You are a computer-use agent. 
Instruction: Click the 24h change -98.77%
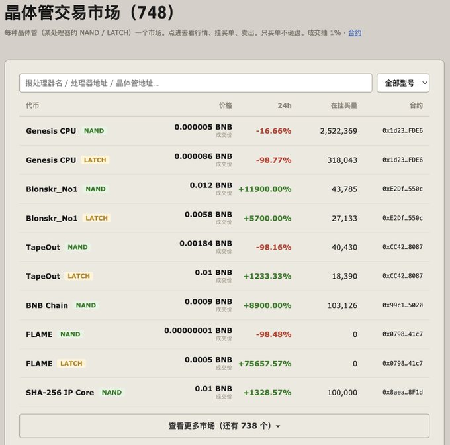(273, 160)
